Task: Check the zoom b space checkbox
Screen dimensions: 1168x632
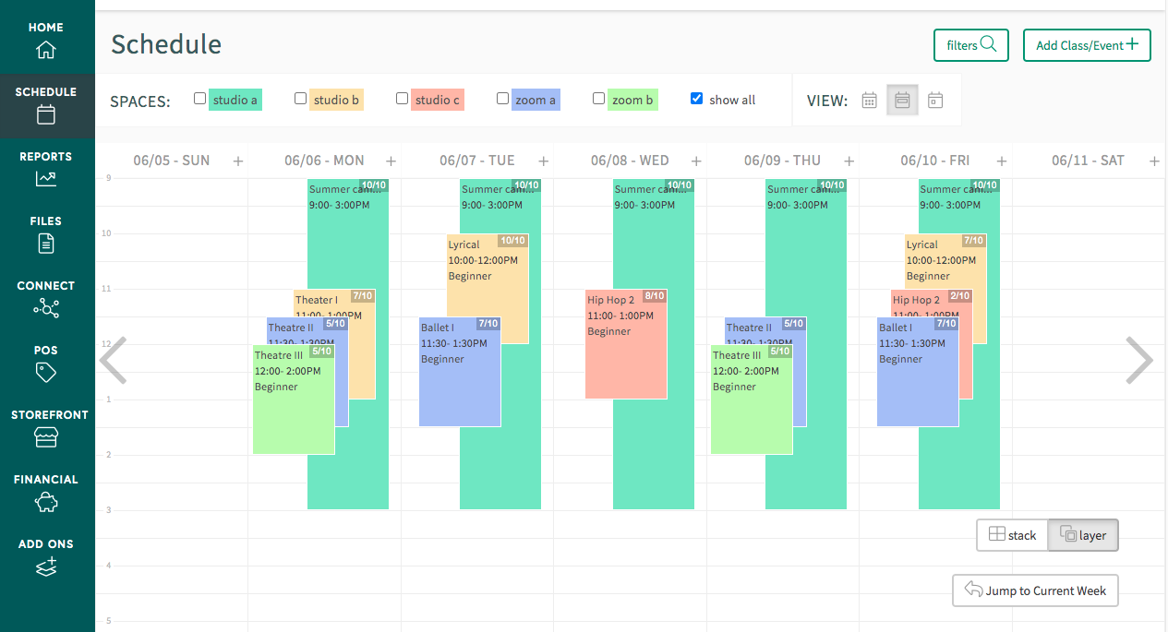Action: (598, 98)
